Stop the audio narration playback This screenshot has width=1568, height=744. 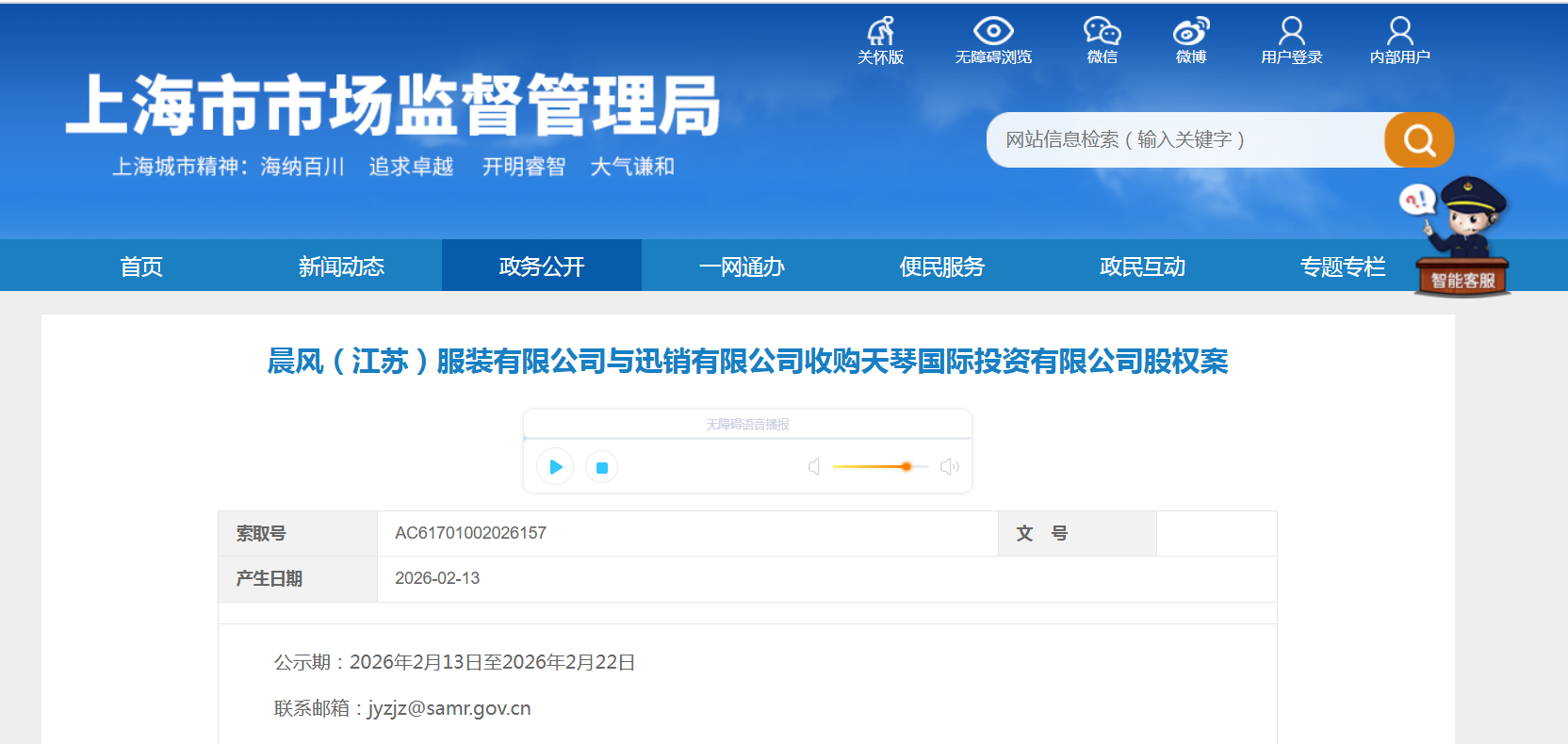pos(601,467)
